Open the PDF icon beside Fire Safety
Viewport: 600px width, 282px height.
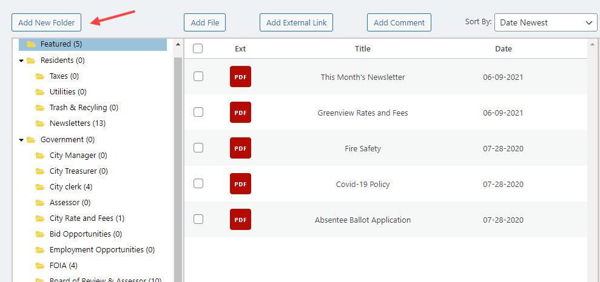tap(240, 148)
